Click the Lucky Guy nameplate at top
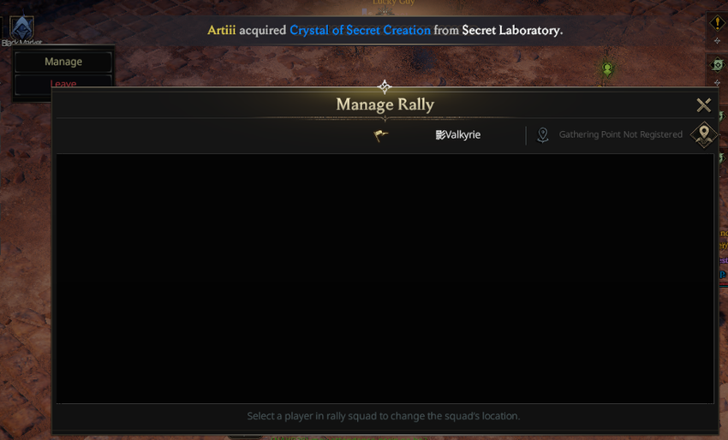Viewport: 728px width, 440px height. tap(393, 3)
